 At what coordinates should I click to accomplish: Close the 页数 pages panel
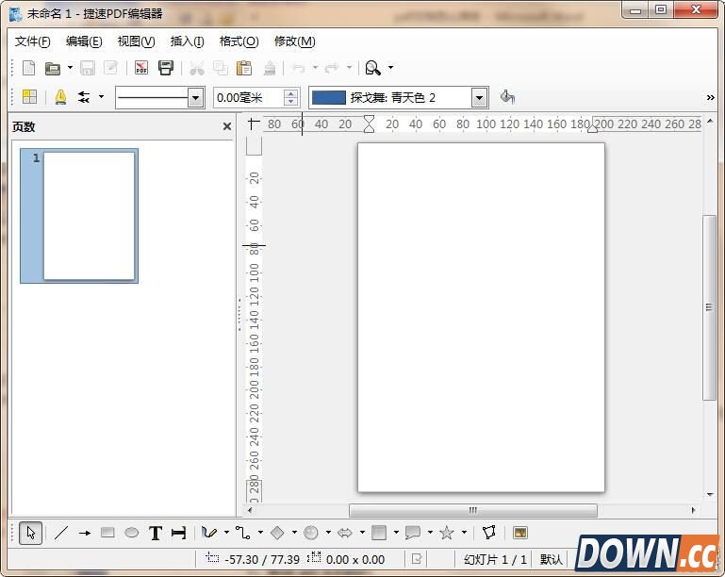pos(226,126)
